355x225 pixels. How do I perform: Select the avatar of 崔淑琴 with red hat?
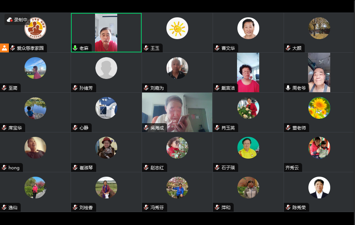point(106,148)
